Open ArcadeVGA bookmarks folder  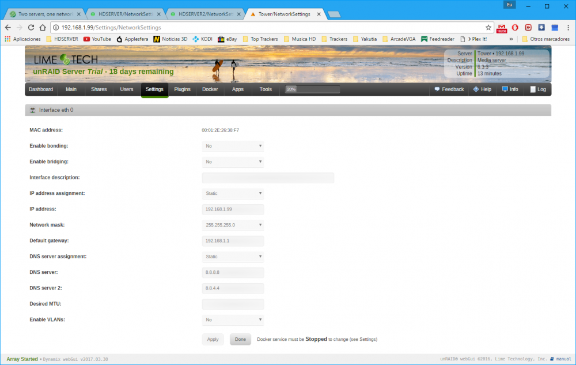[399, 39]
